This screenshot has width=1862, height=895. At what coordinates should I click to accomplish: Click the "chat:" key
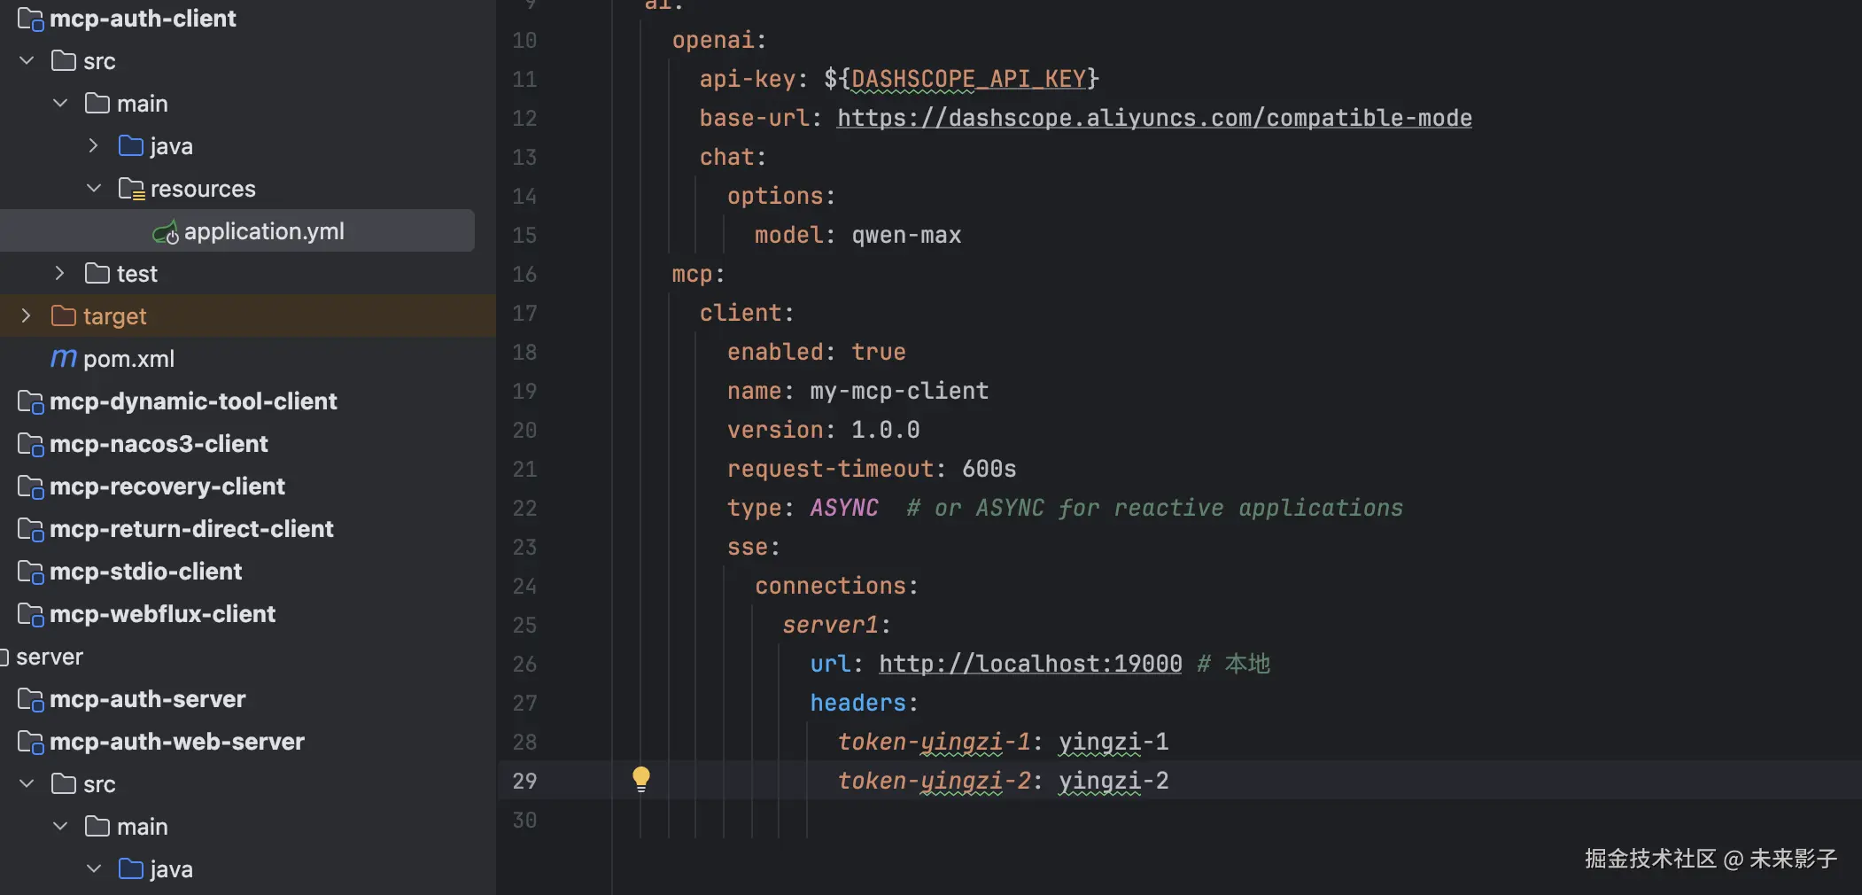pyautogui.click(x=733, y=157)
